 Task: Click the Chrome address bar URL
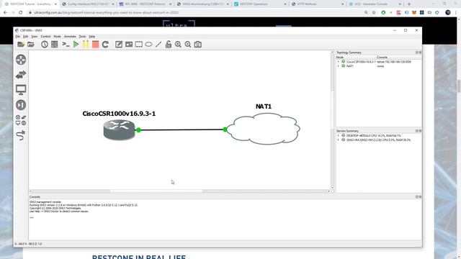coord(106,13)
